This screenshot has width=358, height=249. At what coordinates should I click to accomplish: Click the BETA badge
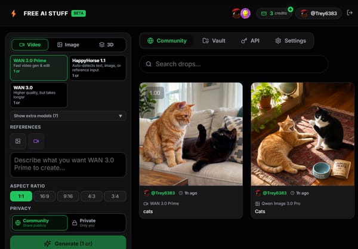[79, 13]
